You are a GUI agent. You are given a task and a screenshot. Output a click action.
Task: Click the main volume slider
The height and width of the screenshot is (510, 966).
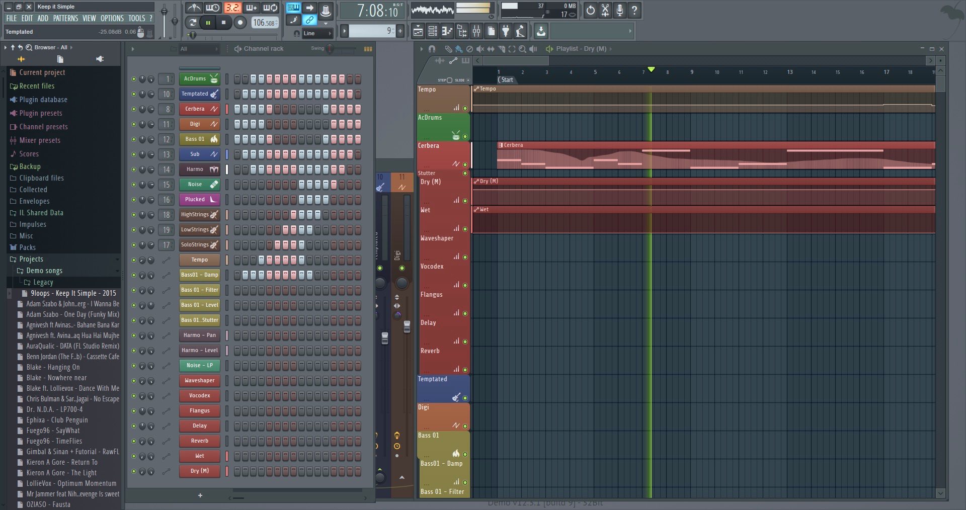(164, 20)
